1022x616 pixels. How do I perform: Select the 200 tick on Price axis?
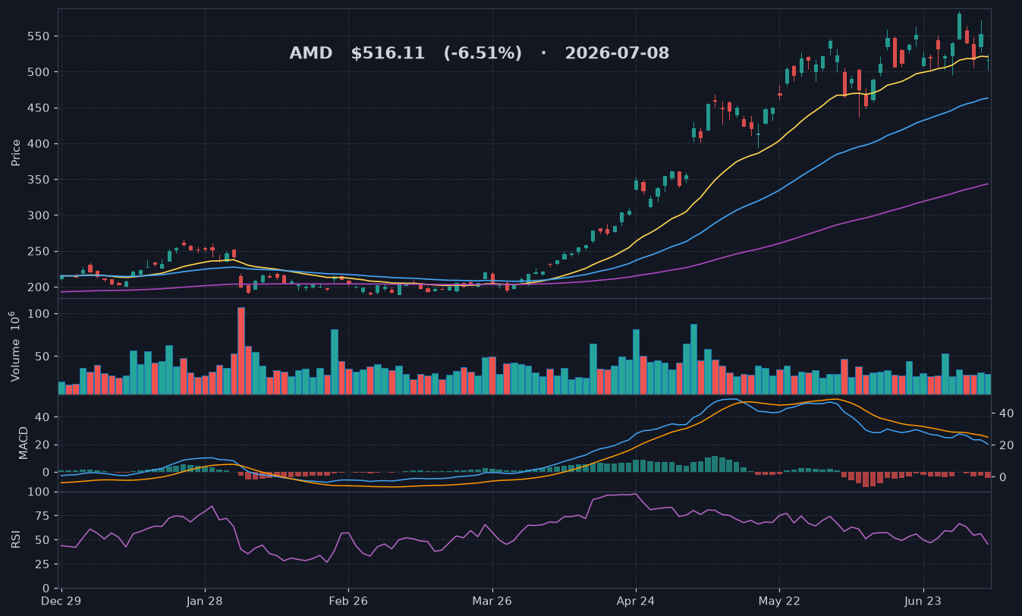(39, 288)
